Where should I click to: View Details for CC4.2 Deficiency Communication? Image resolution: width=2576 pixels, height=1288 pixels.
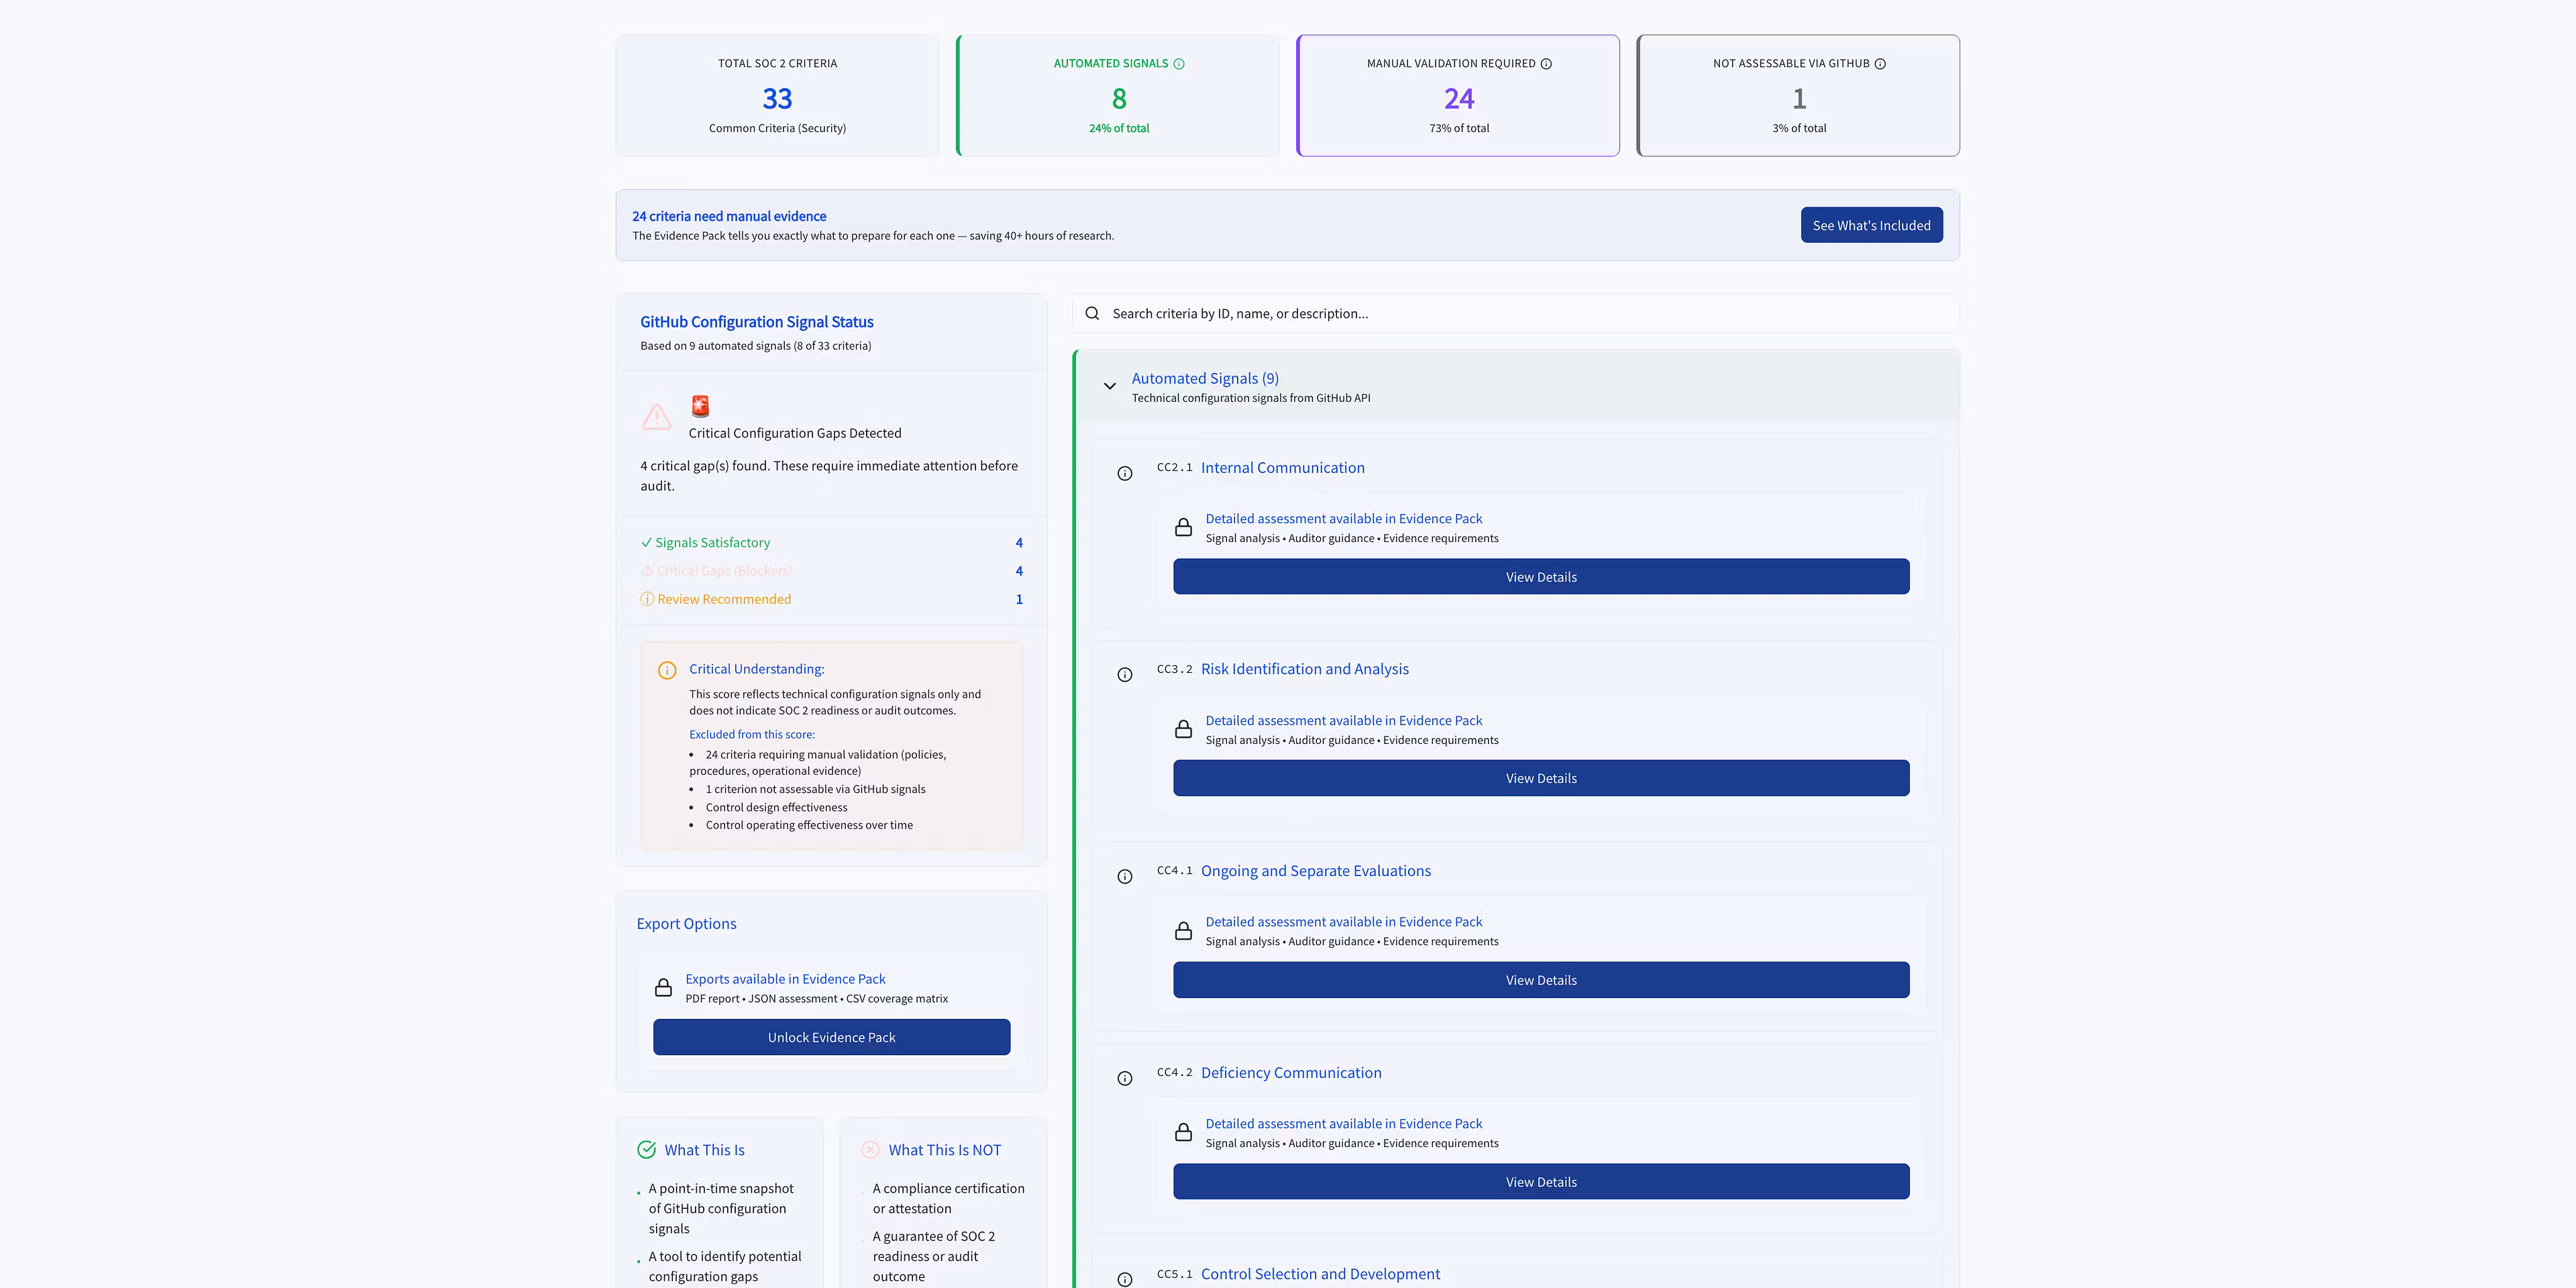pos(1541,1182)
